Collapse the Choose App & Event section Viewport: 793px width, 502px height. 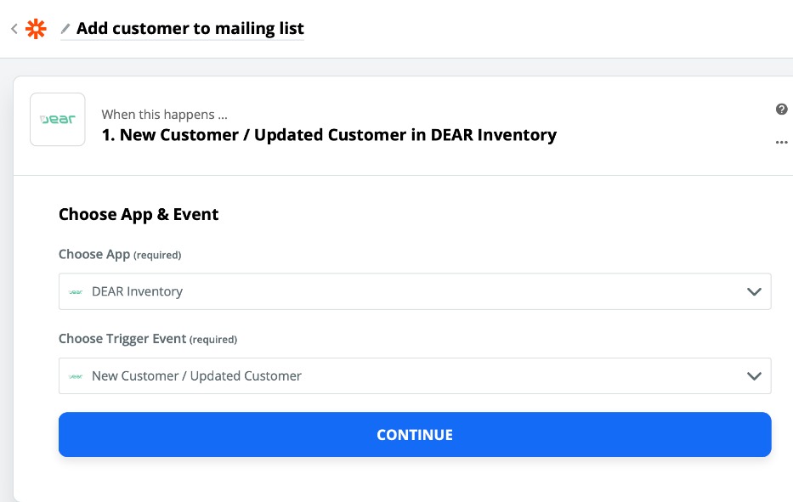tap(139, 214)
